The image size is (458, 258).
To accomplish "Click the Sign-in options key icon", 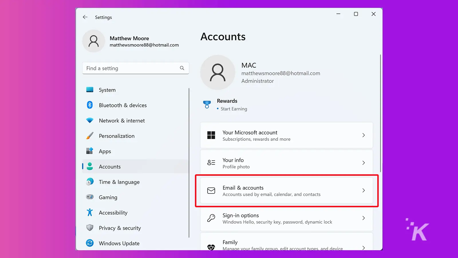I will [211, 218].
